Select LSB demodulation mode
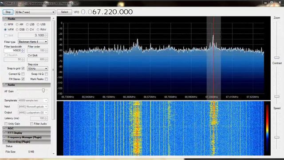Screen dimensions: 284x160 (28, 24)
